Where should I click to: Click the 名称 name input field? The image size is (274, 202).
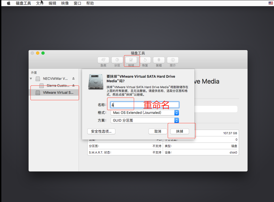pos(145,105)
